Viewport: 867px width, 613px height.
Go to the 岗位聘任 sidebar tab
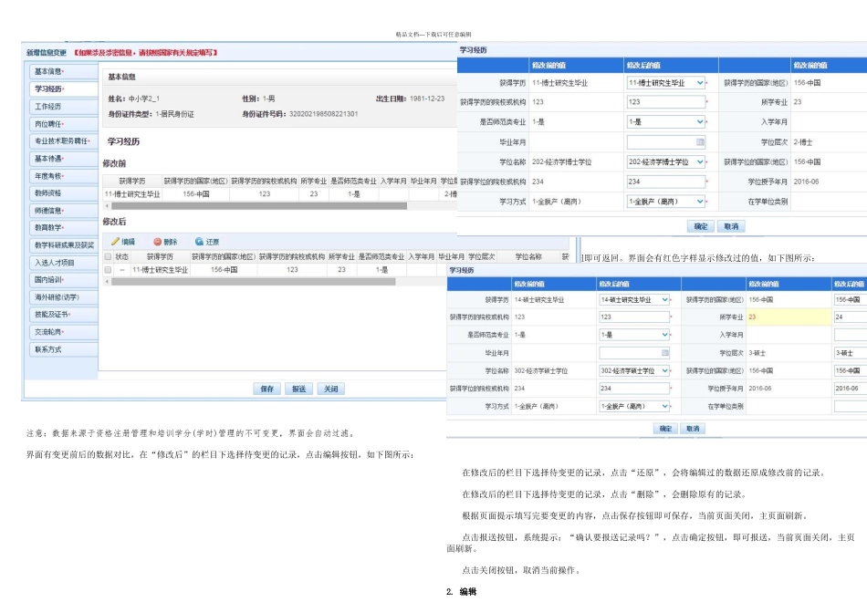point(63,124)
